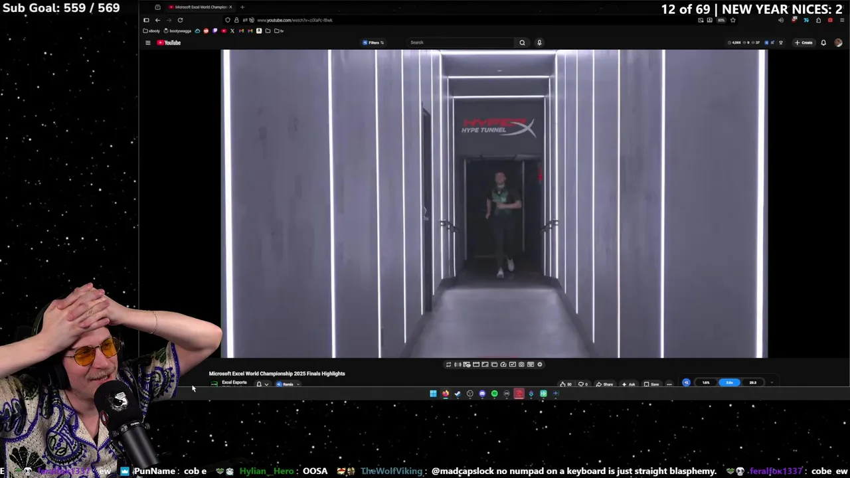Open the YouTube bookmark icon
The image size is (850, 478).
point(224,31)
